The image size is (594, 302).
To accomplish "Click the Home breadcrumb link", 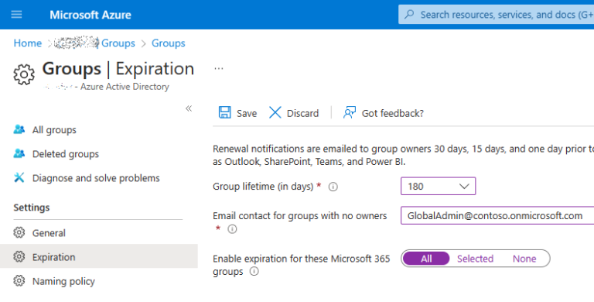I will 28,43.
